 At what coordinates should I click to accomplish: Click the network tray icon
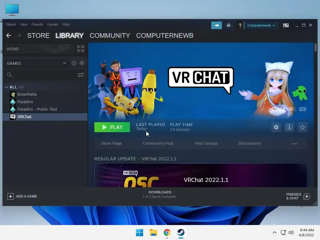283,232
